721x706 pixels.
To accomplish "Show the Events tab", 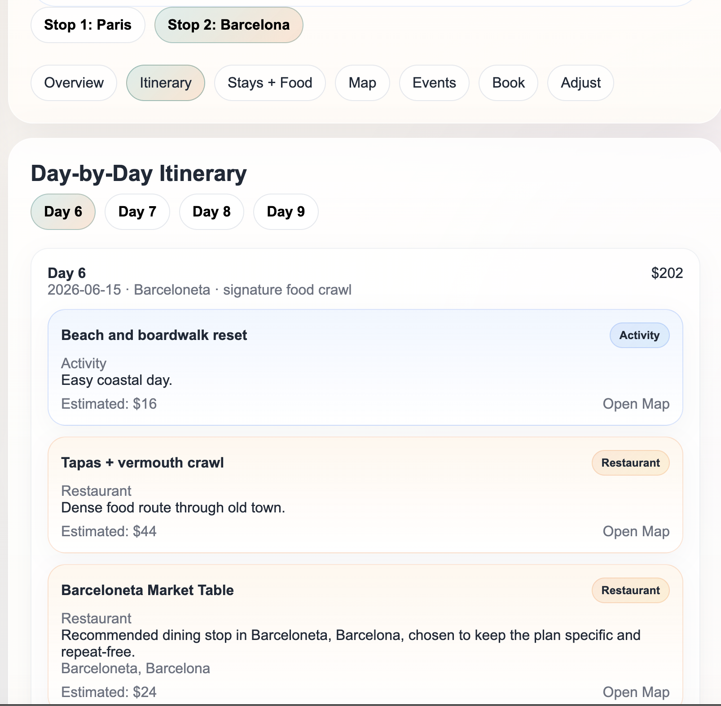I will pos(434,83).
